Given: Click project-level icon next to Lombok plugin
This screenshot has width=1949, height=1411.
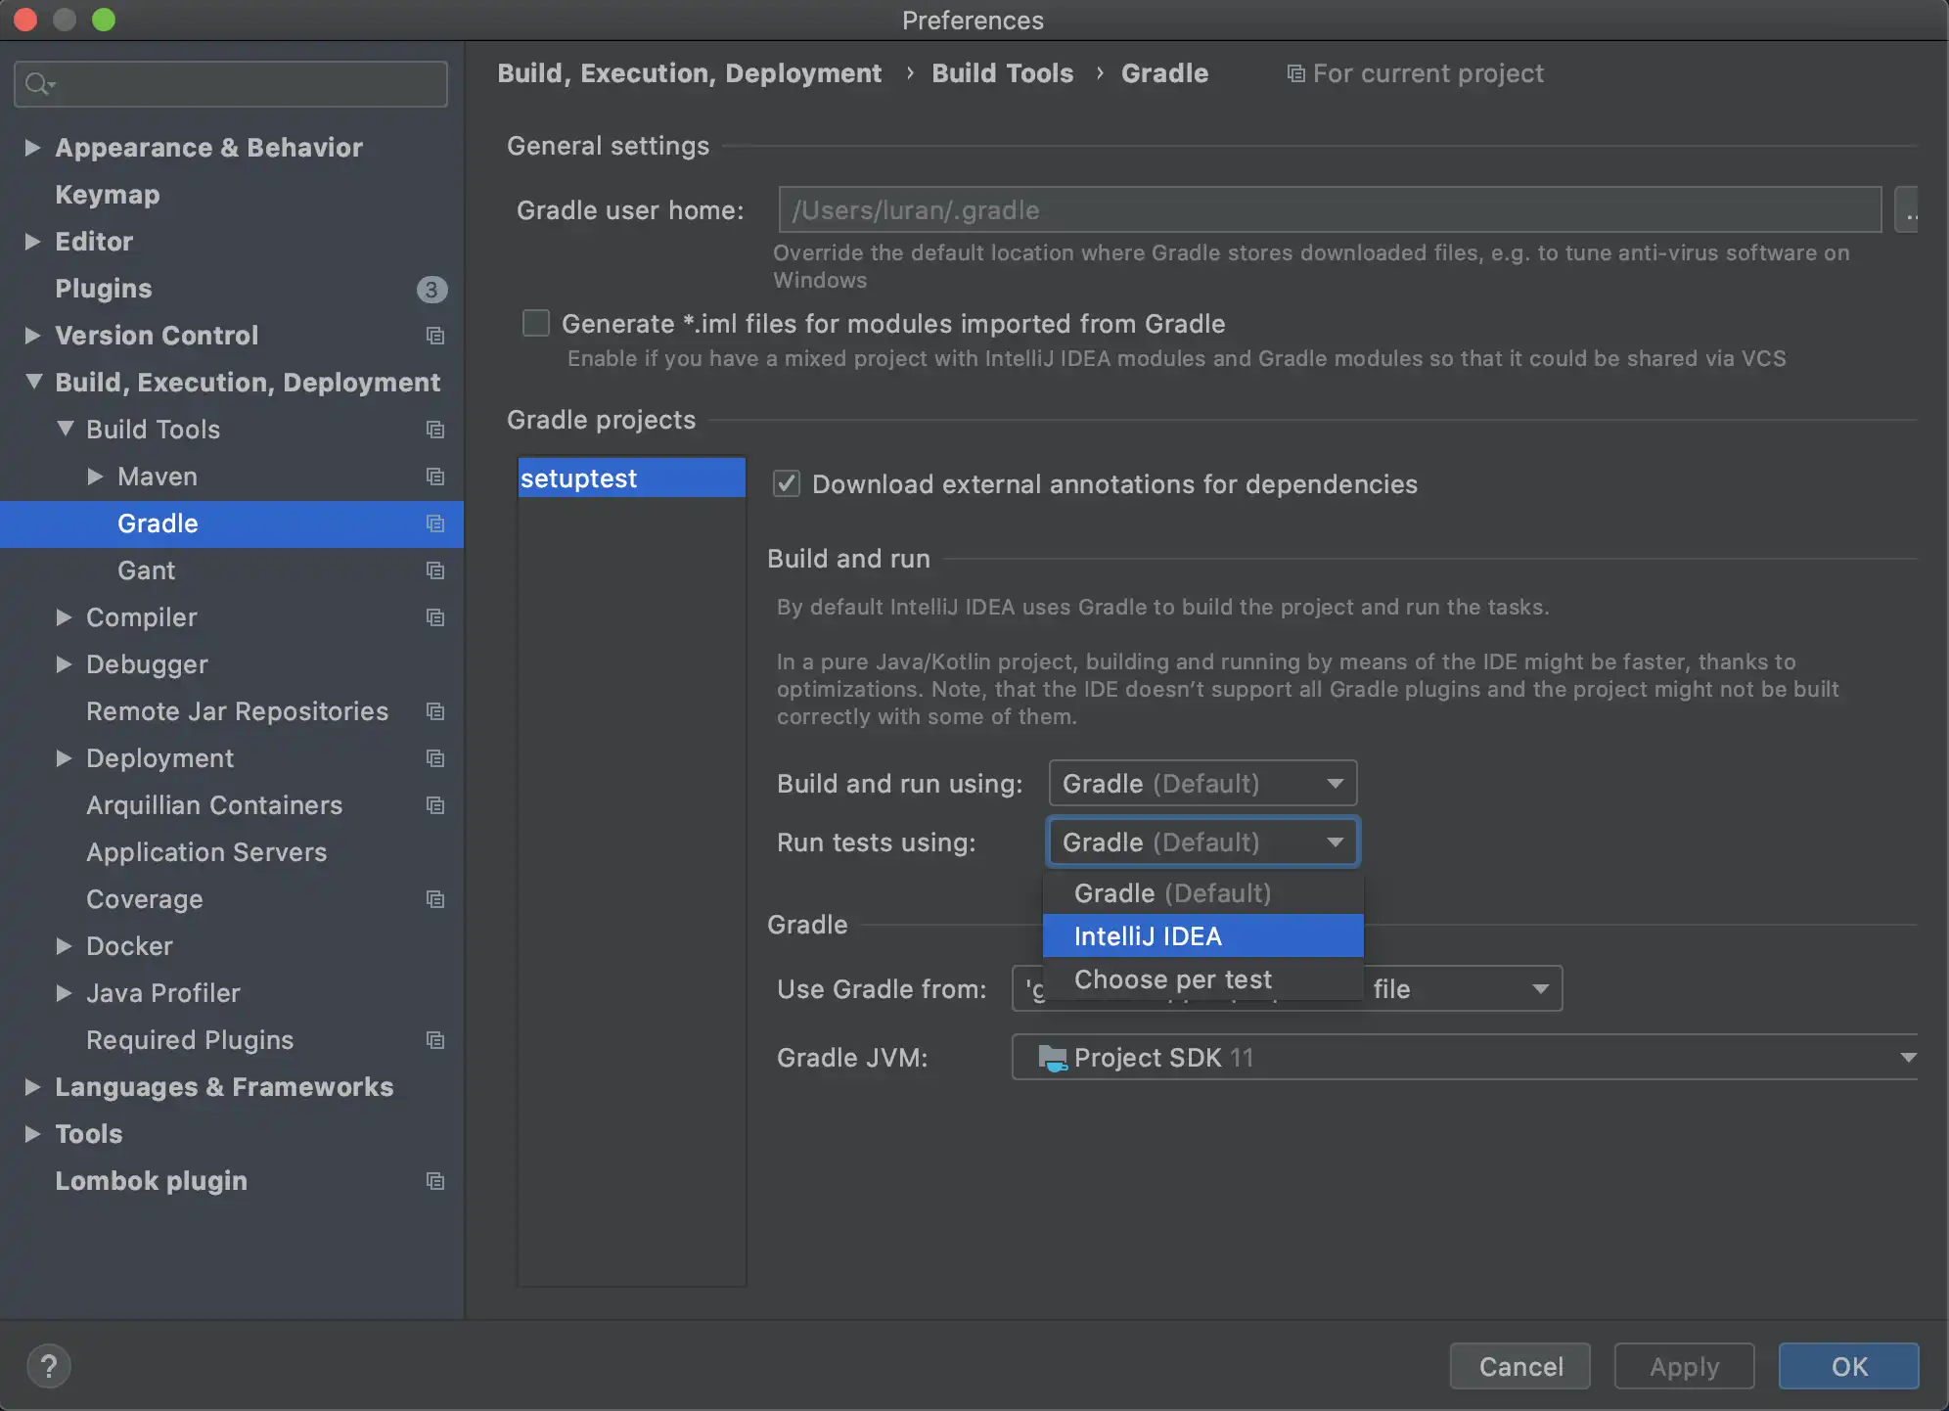Looking at the screenshot, I should [435, 1181].
